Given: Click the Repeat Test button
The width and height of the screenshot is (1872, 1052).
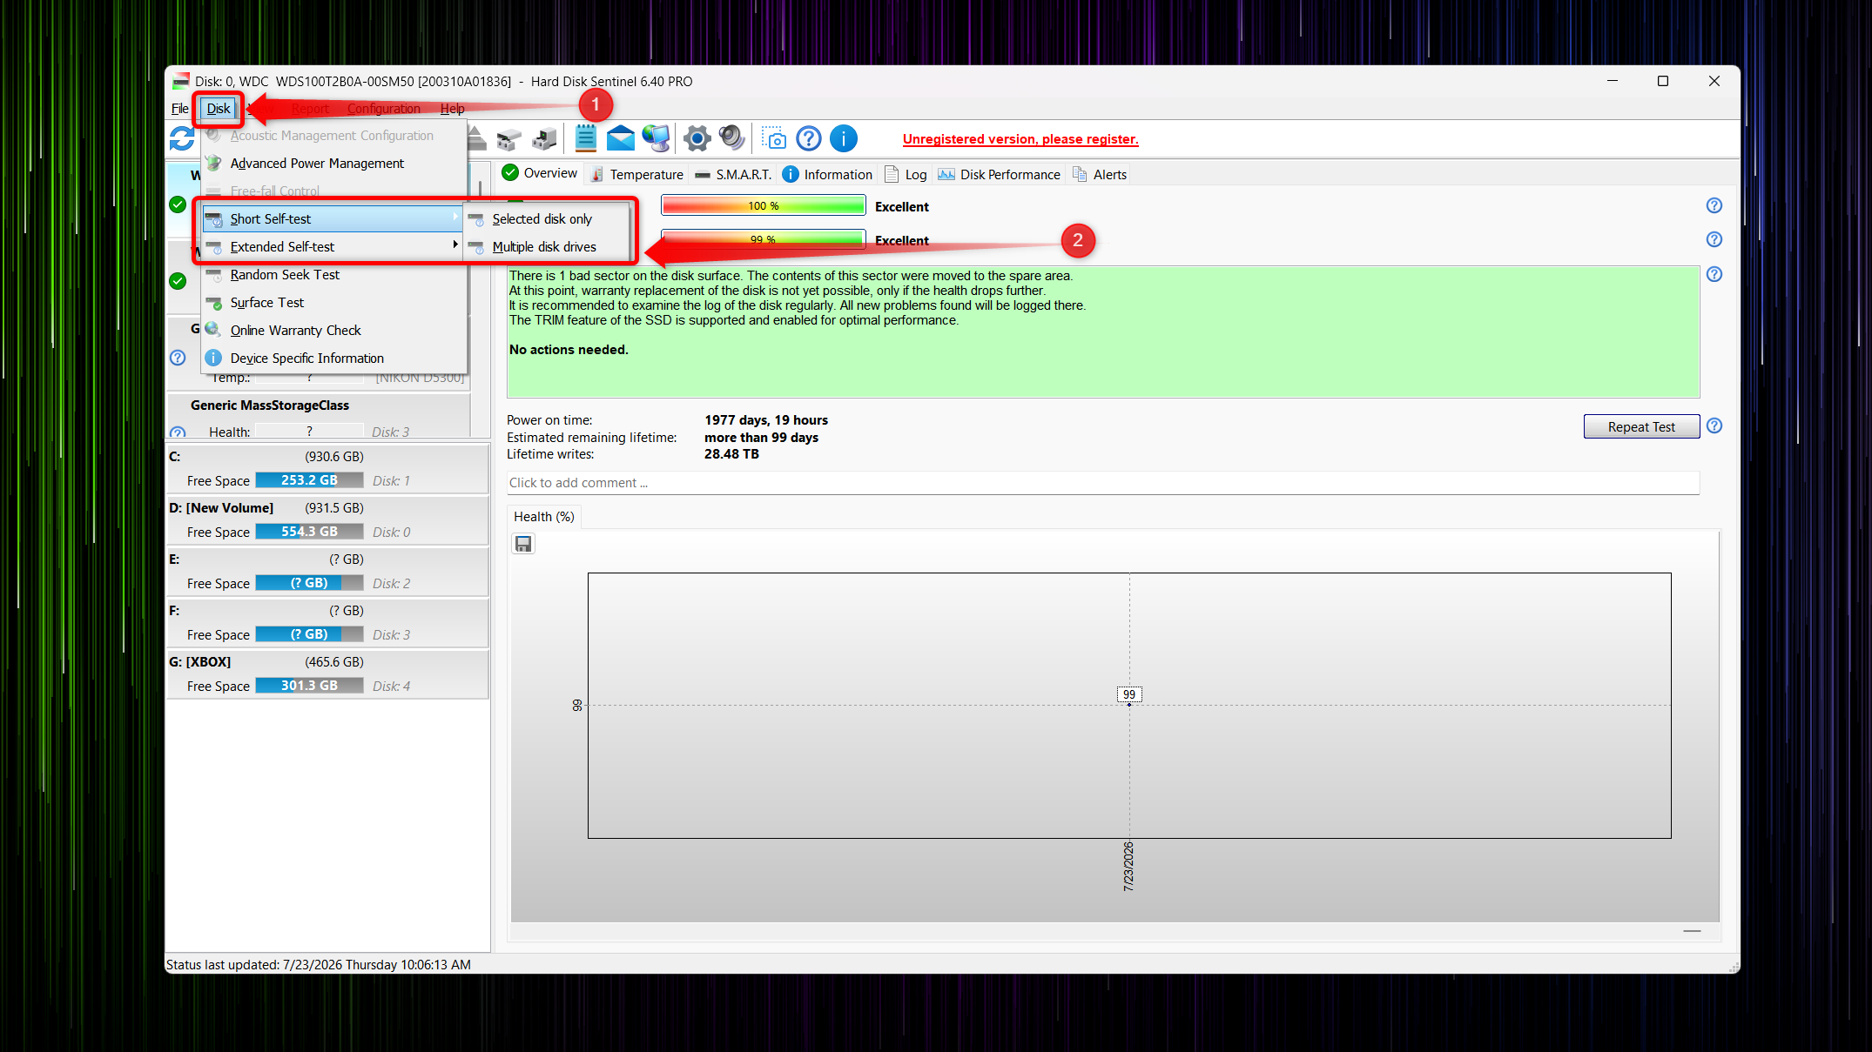Looking at the screenshot, I should click(1641, 426).
